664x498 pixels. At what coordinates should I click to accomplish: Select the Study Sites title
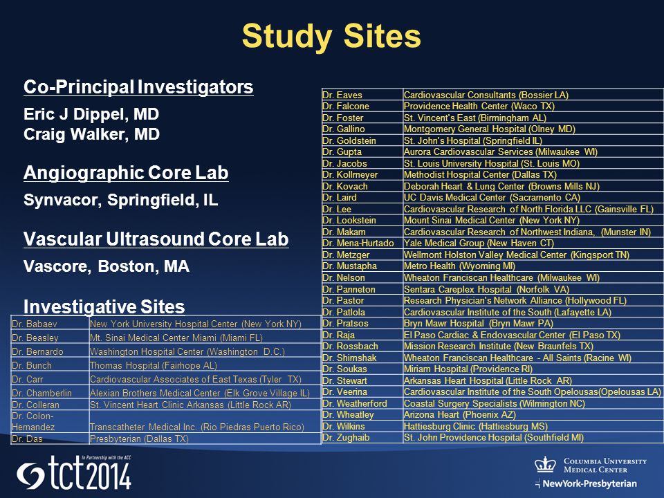click(x=331, y=37)
